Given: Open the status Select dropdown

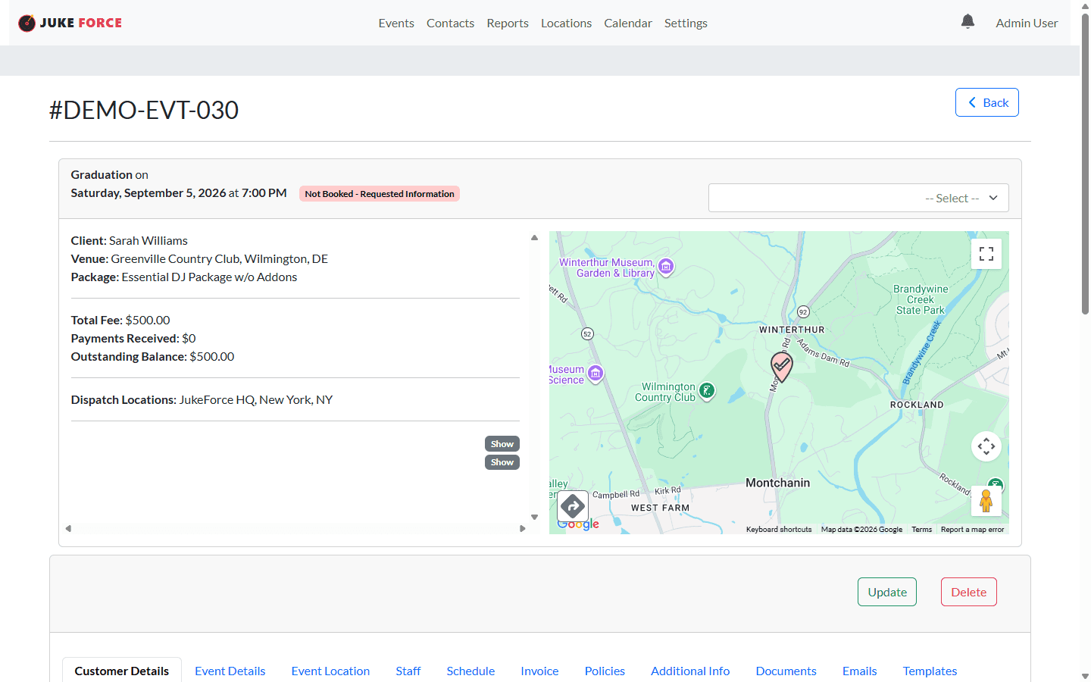Looking at the screenshot, I should pos(858,199).
